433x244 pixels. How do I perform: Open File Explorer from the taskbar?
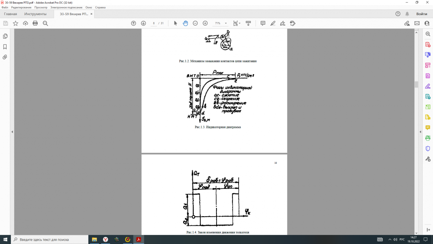pos(94,240)
